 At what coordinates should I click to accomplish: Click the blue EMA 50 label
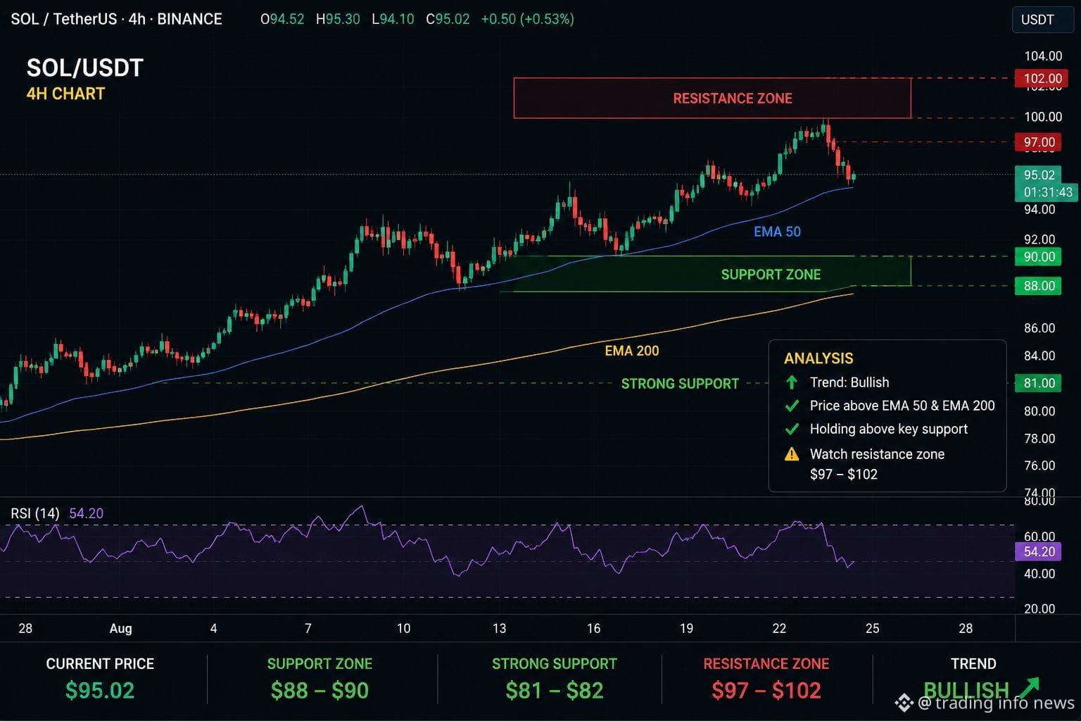click(777, 232)
